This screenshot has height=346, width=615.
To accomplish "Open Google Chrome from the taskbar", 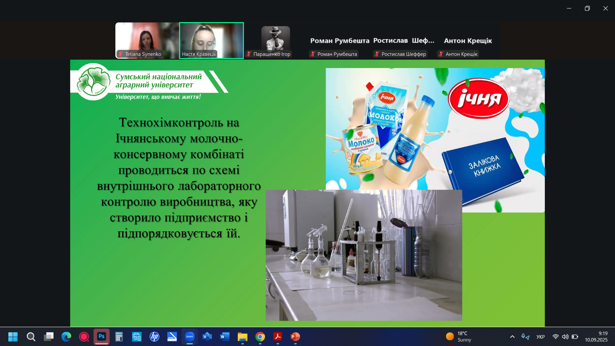I will click(x=260, y=337).
